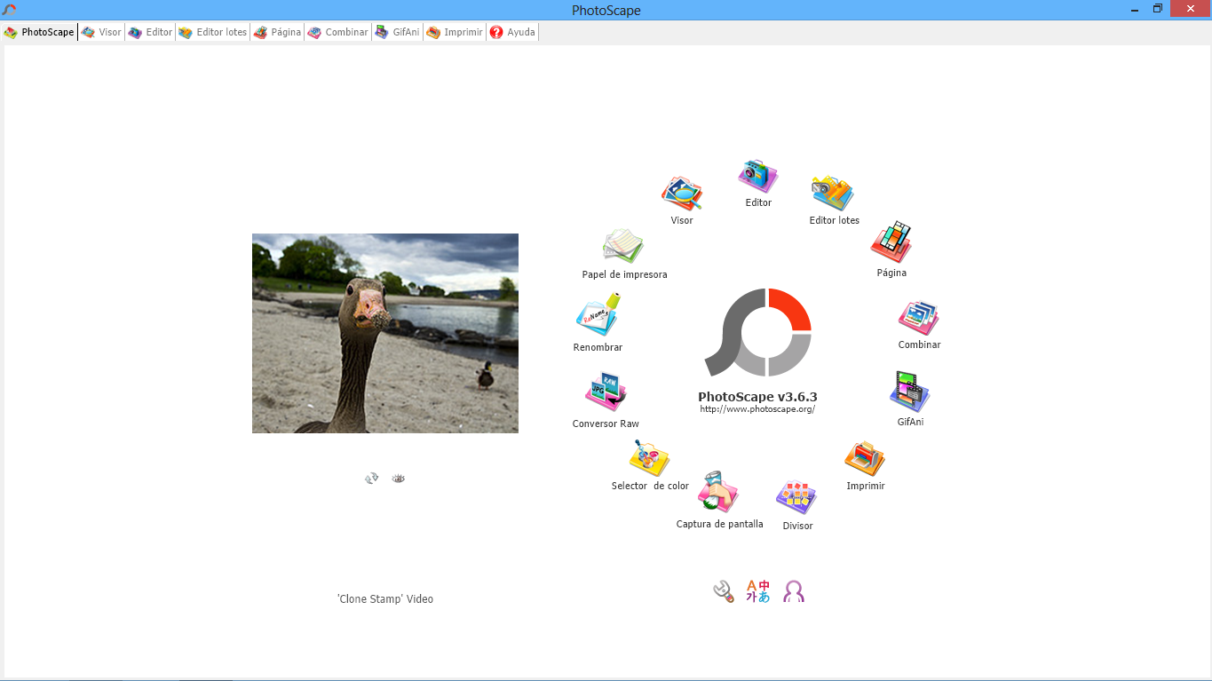Click the Página layout icon
This screenshot has width=1212, height=681.
click(891, 242)
